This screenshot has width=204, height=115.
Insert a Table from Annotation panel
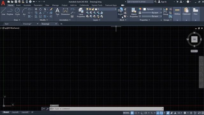(72, 16)
